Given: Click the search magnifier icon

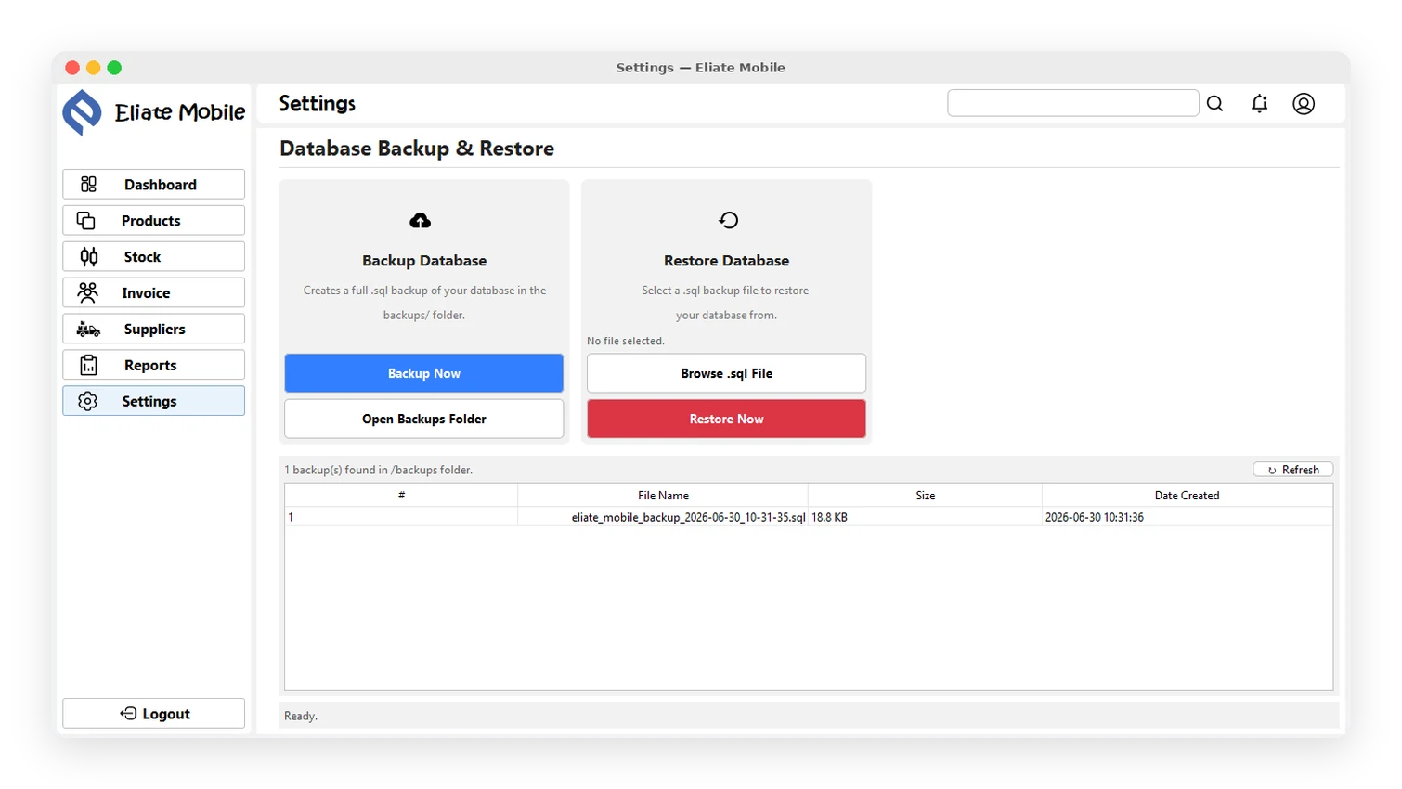Looking at the screenshot, I should tap(1214, 104).
